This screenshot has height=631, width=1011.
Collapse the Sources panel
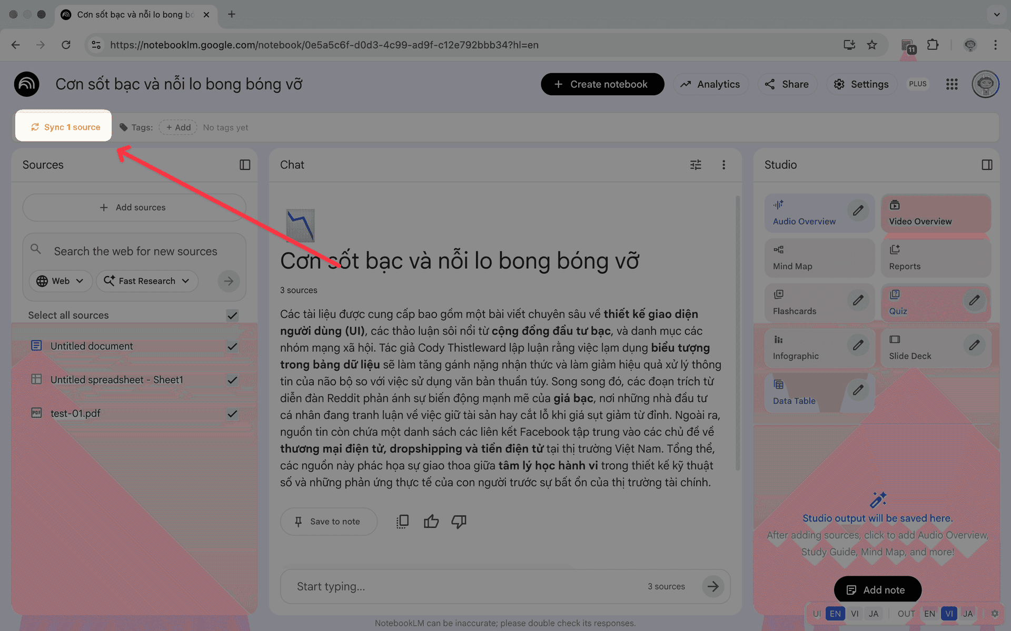(245, 165)
